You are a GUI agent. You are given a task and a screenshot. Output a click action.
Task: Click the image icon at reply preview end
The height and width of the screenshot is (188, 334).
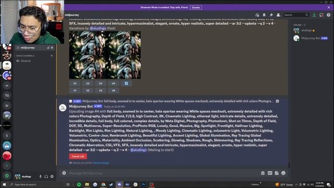click(277, 101)
